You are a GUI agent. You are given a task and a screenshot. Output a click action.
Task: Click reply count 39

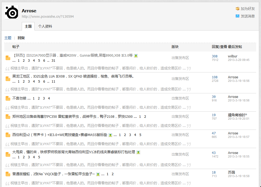click(x=214, y=97)
